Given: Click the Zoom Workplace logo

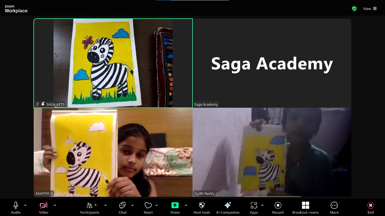Looking at the screenshot, I should (16, 9).
